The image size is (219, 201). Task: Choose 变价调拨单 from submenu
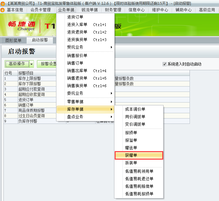point(139,124)
